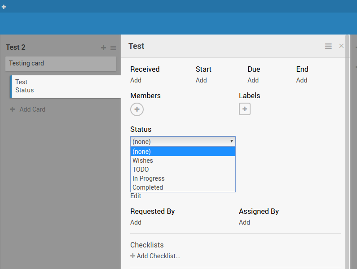This screenshot has height=269, width=357.
Task: Open the Test 2 list hamburger menu
Action: 113,48
